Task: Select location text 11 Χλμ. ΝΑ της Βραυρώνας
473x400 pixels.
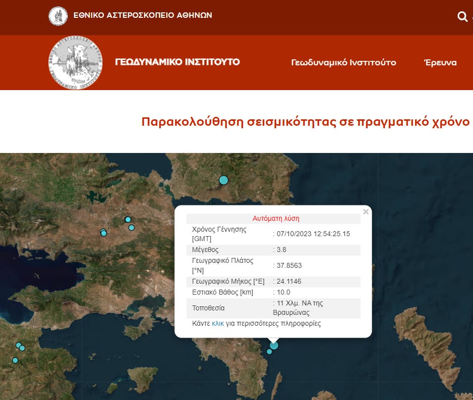Action: [298, 308]
